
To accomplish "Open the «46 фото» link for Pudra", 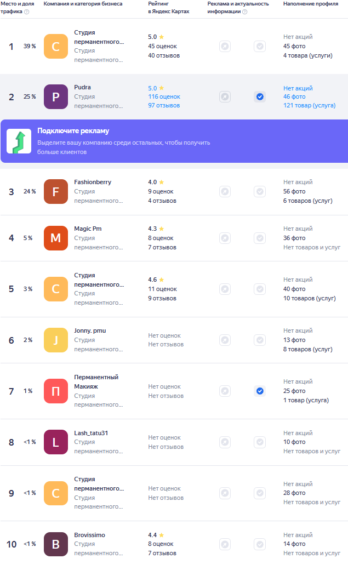I will [x=294, y=96].
